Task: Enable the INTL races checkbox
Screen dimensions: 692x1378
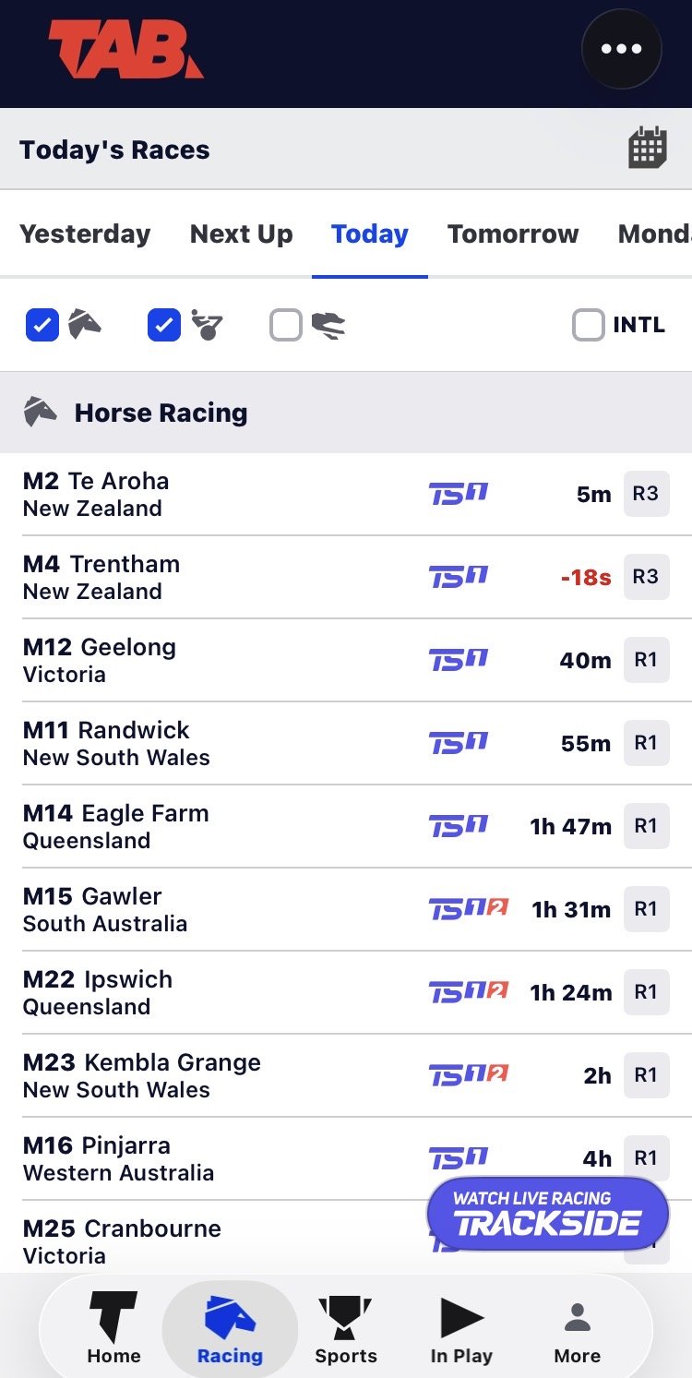Action: 589,325
